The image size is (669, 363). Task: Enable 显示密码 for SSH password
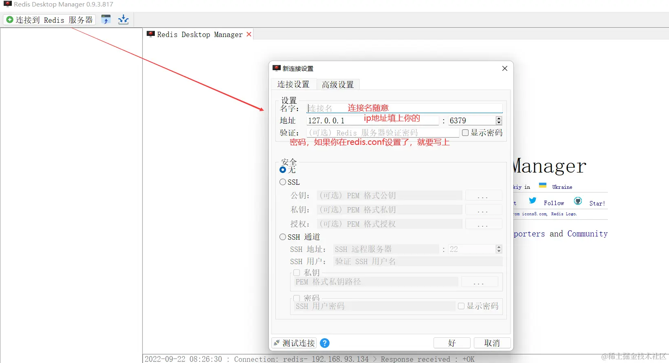461,306
